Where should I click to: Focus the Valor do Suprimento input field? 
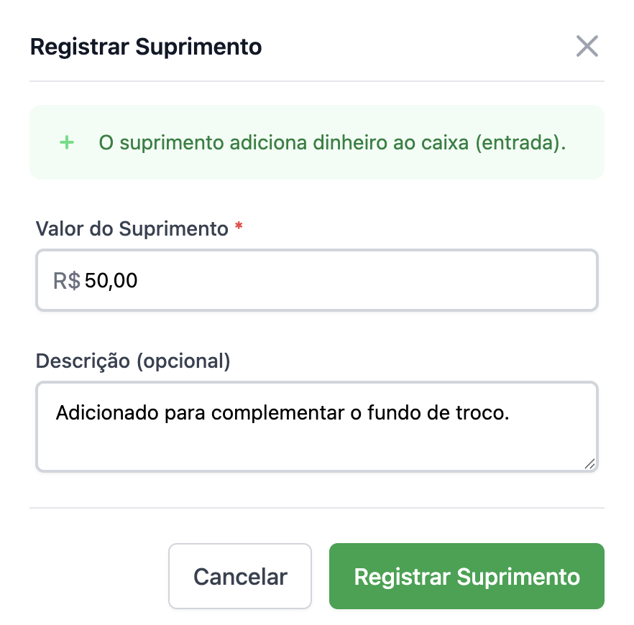[345, 280]
